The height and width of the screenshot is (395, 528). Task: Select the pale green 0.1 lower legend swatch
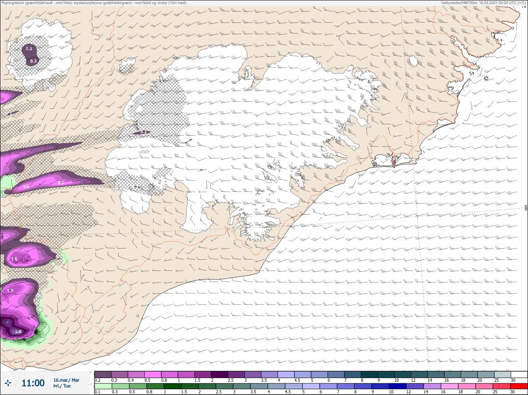[x=103, y=386]
